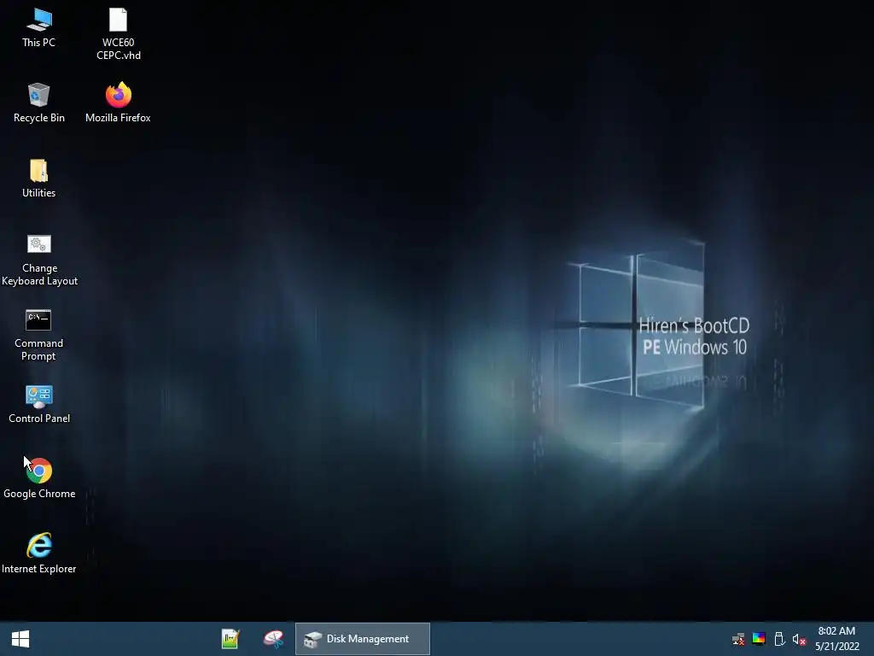874x656 pixels.
Task: Select the Control Panel shortcut
Action: coord(39,404)
